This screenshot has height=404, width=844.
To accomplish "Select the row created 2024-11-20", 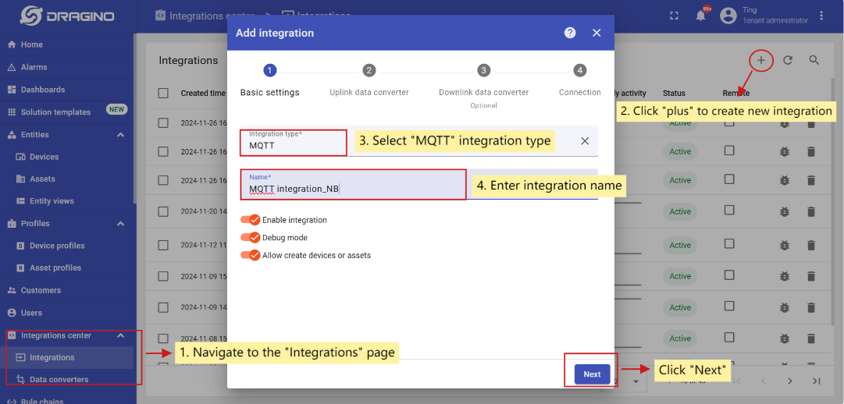I will pyautogui.click(x=163, y=212).
